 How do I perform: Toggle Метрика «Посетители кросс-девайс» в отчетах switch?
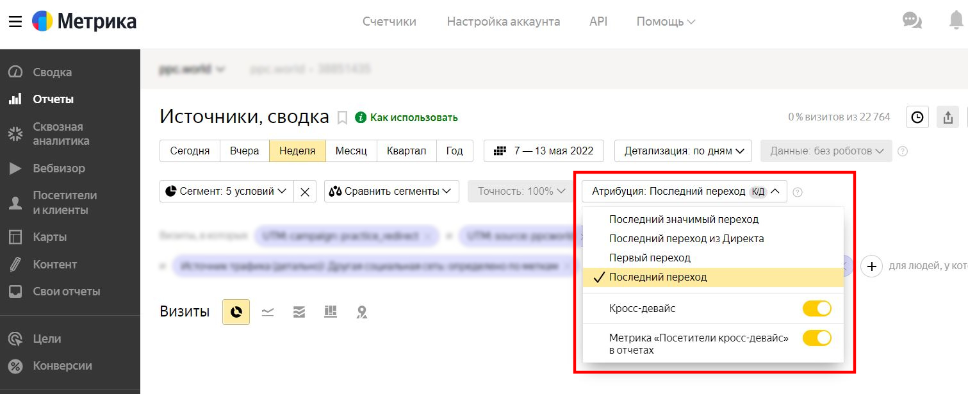click(817, 338)
